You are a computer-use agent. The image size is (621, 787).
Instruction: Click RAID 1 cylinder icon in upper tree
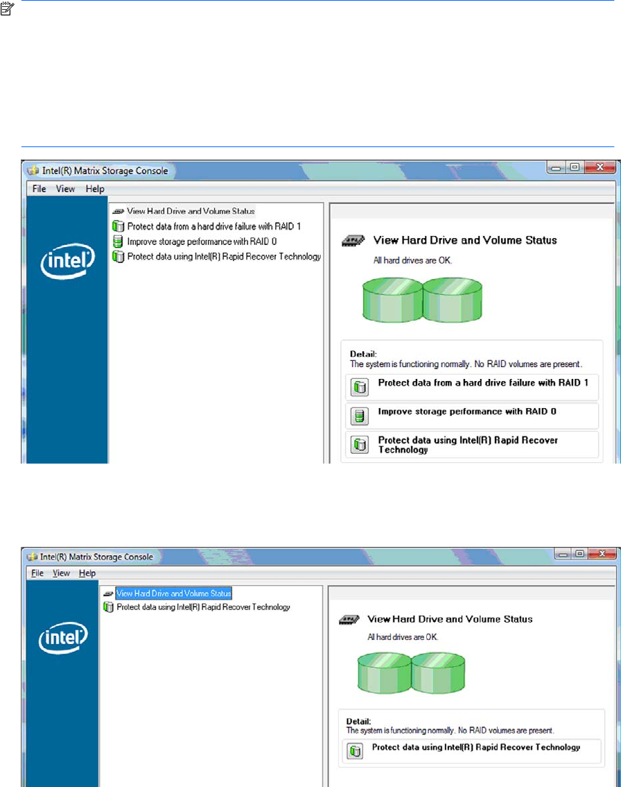(x=119, y=226)
